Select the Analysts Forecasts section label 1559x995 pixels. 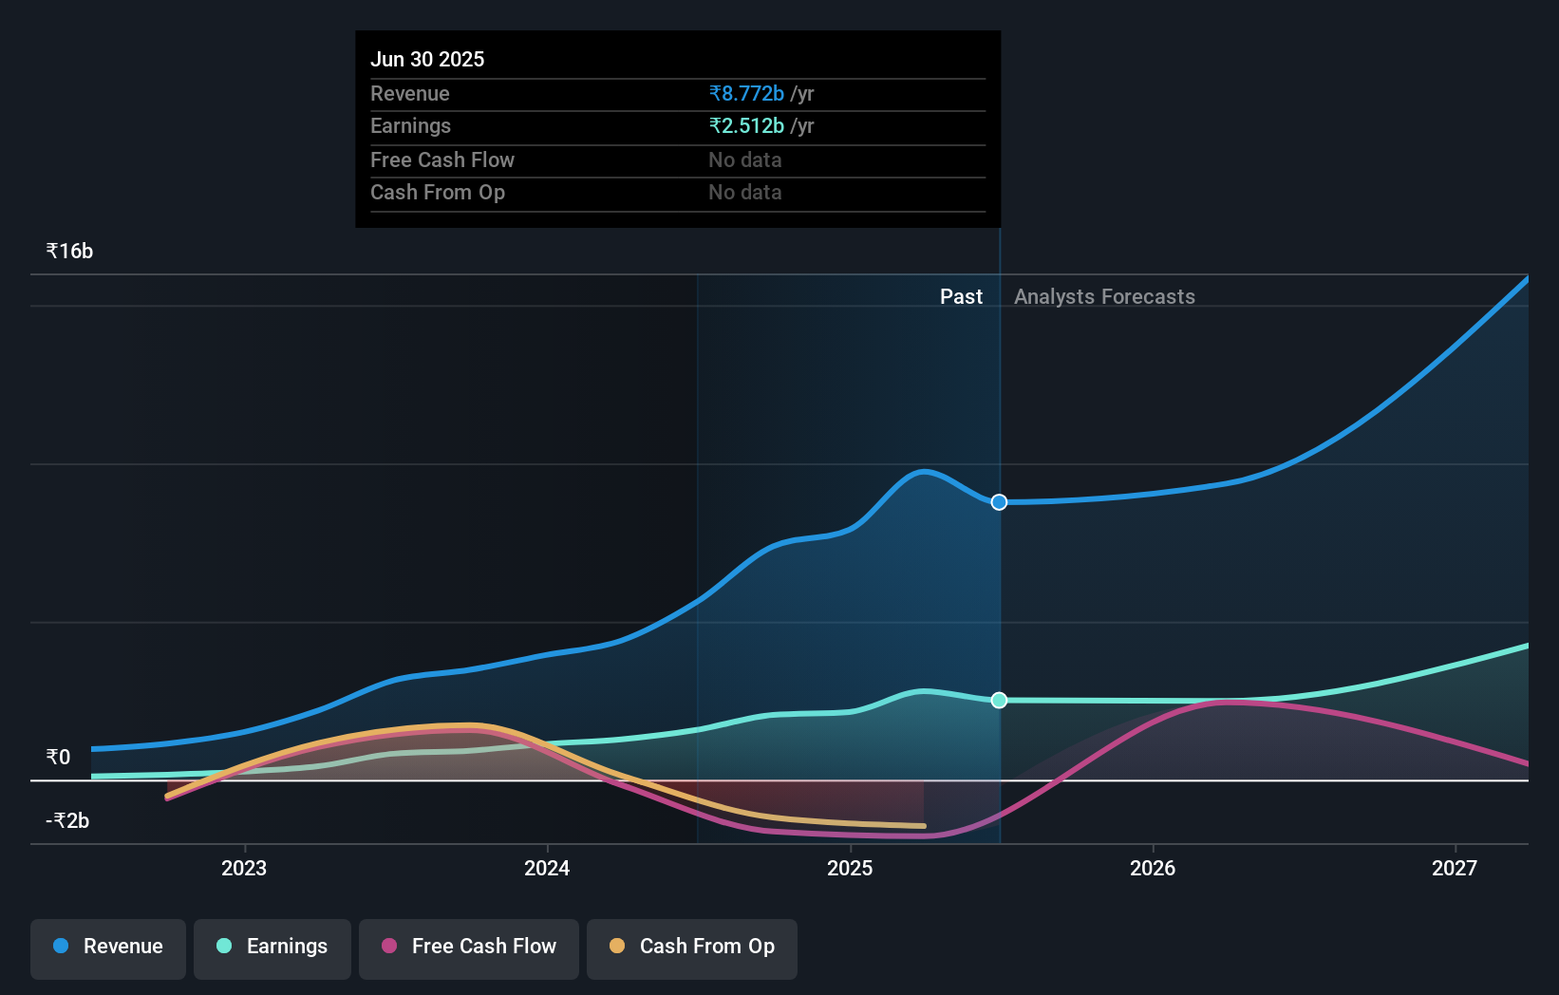[x=1104, y=296]
